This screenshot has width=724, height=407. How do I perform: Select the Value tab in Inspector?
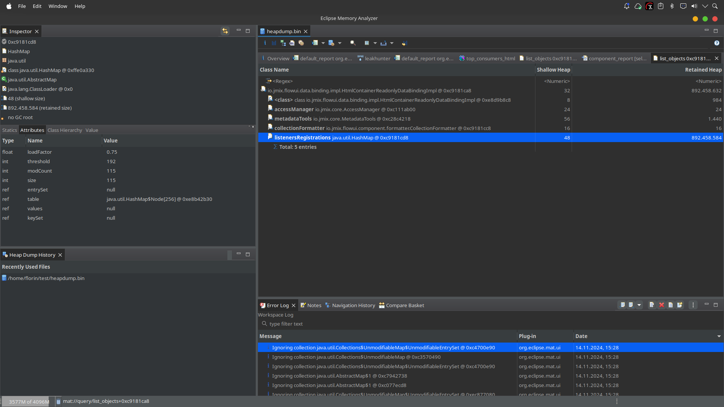(x=92, y=130)
